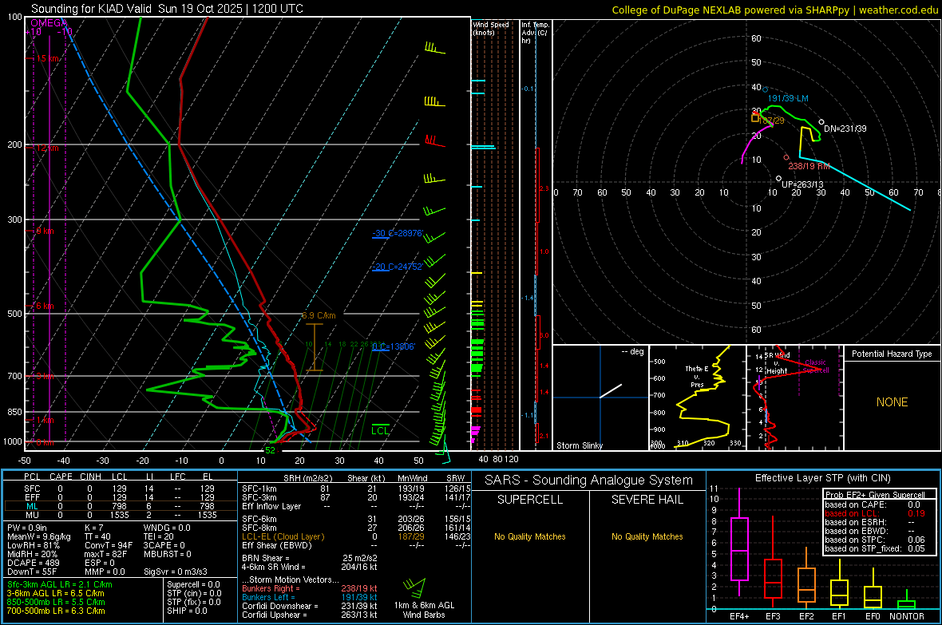Click the 'Inf. Temp. Adv.' panel header
942x625 pixels.
pyautogui.click(x=535, y=33)
